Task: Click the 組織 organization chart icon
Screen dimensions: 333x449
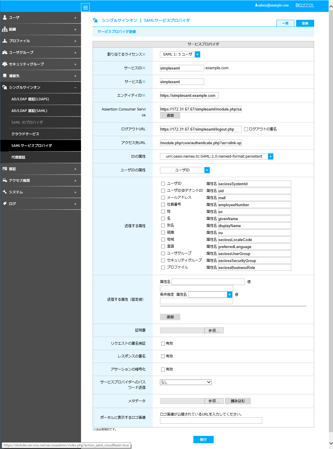Action: tap(5, 29)
